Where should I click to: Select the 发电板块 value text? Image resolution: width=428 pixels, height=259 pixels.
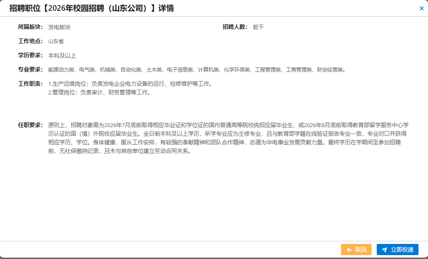point(59,27)
